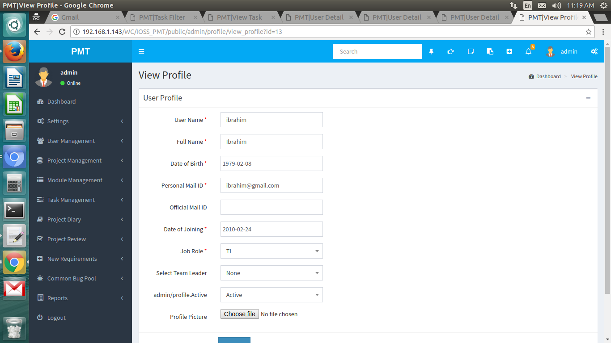Click Choose file for profile picture
The height and width of the screenshot is (343, 611).
coord(240,314)
